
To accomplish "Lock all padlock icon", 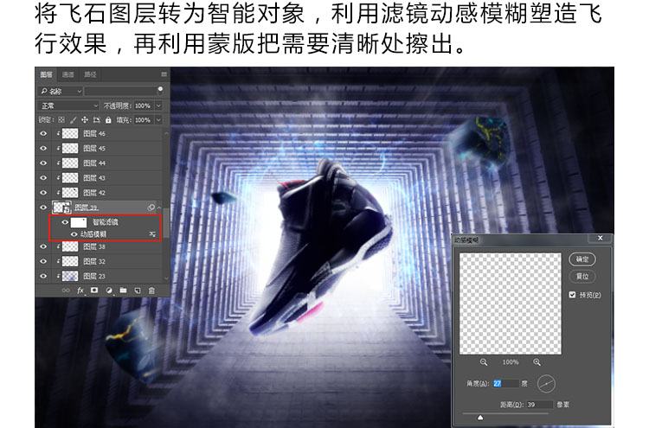I will pos(108,120).
